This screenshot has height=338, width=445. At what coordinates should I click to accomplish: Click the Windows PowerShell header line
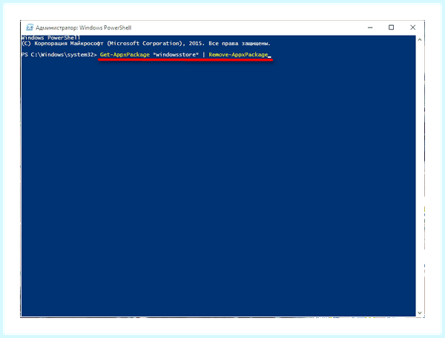point(51,38)
